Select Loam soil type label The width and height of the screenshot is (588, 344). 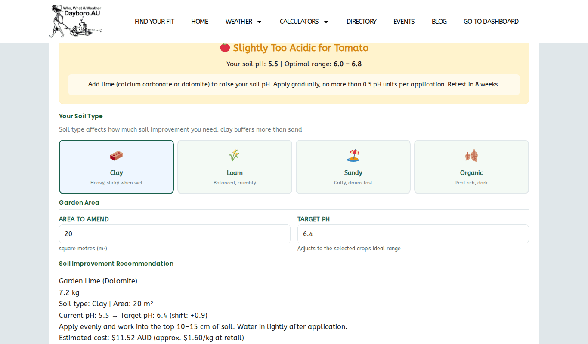(x=235, y=173)
